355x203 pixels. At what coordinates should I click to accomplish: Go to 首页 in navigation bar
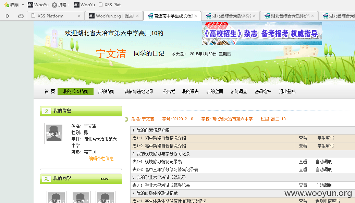tap(50, 91)
